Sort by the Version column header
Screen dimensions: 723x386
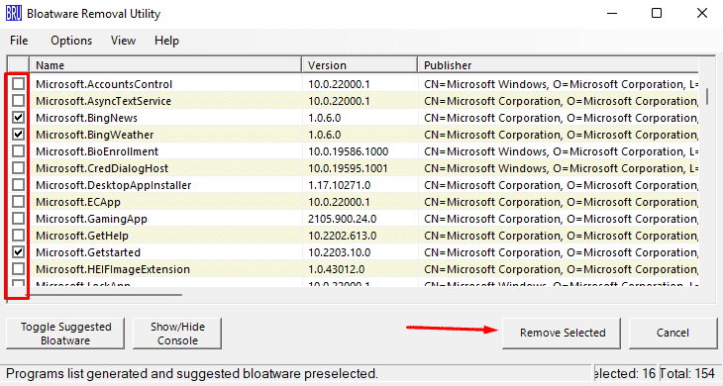(x=360, y=65)
